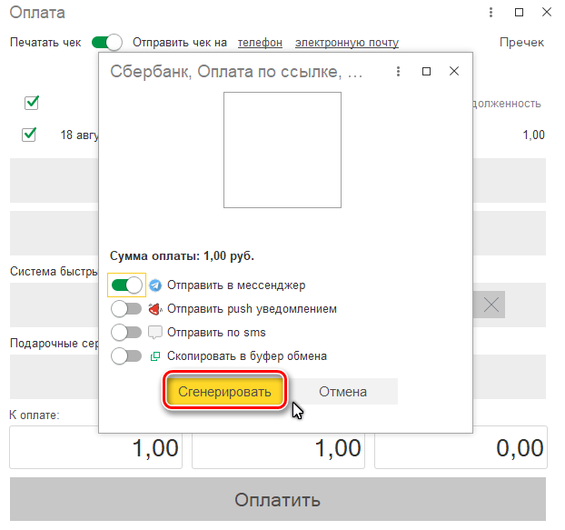Open the Sberbank dialog's three-dot menu
Screen dimensions: 565x530
click(398, 72)
